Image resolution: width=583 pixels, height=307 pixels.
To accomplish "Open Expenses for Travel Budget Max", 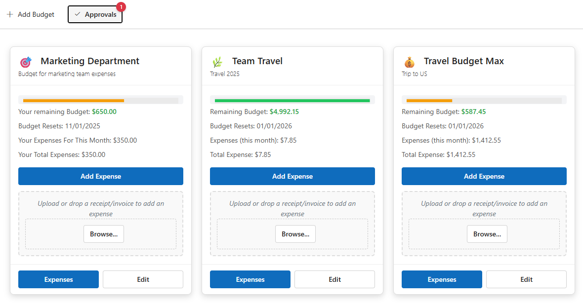I will [x=442, y=279].
